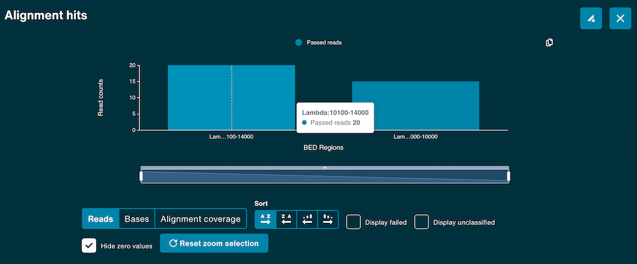Open chart settings icon in top right
This screenshot has height=264, width=637.
[x=591, y=18]
